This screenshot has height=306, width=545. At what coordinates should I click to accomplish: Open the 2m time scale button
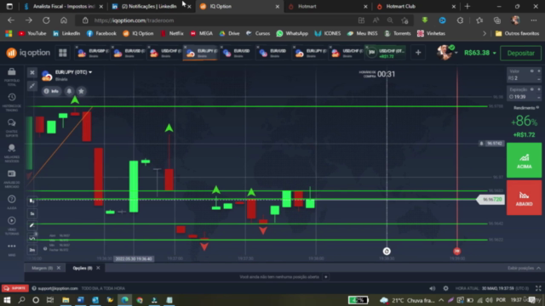pyautogui.click(x=32, y=250)
